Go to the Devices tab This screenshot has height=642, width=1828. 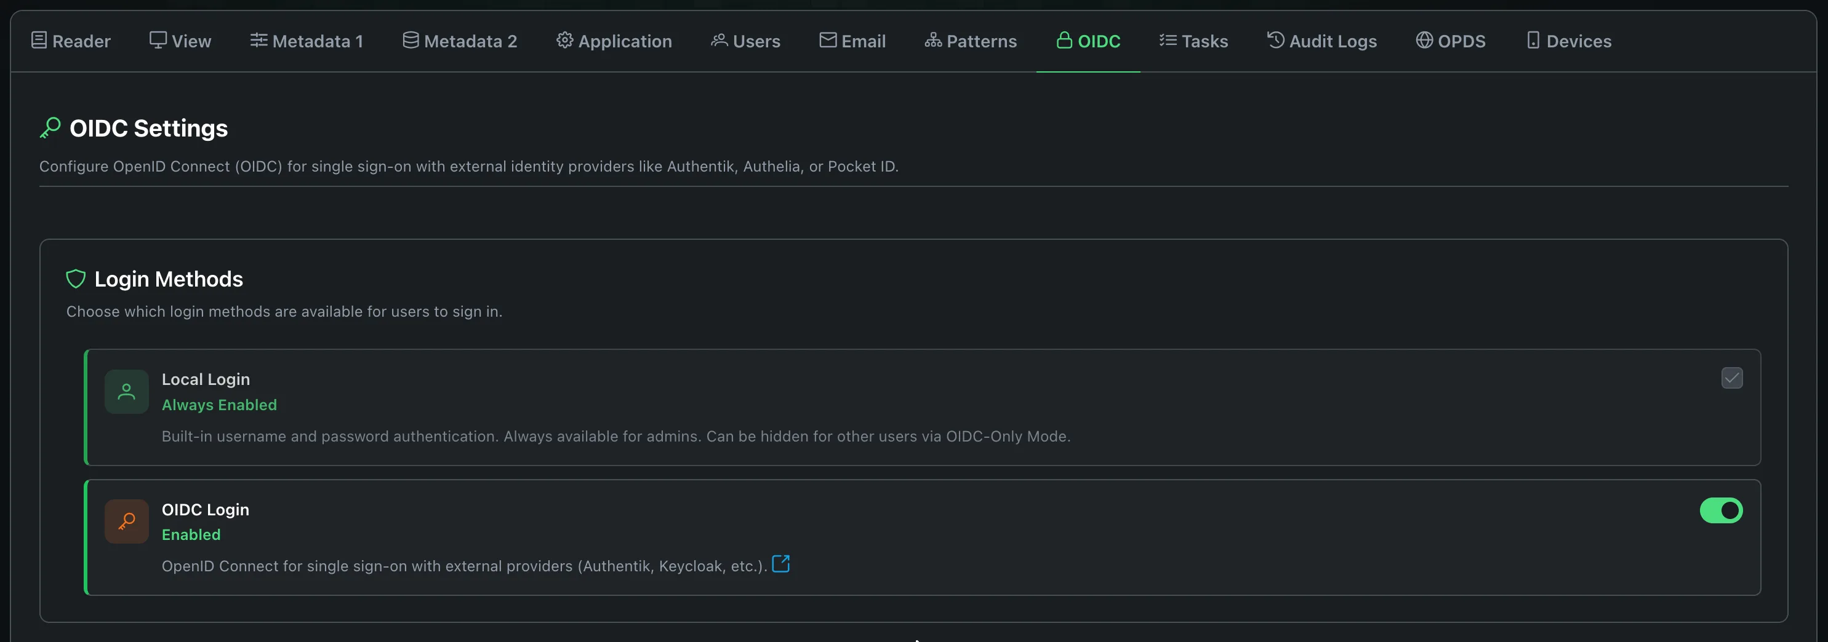coord(1568,41)
